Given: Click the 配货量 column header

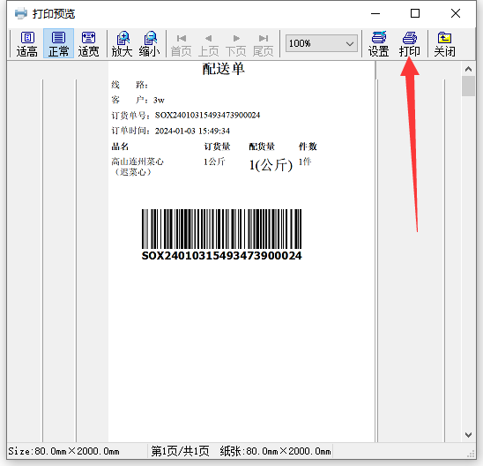Looking at the screenshot, I should tap(262, 147).
